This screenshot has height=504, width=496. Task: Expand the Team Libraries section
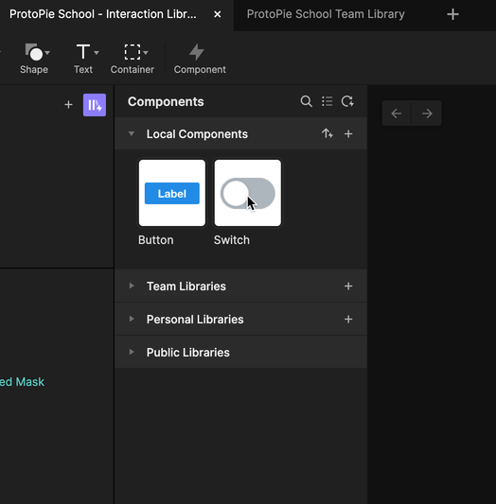pyautogui.click(x=132, y=287)
